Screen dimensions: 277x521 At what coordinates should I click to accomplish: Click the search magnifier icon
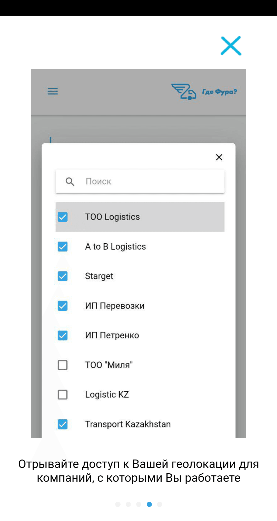point(70,182)
